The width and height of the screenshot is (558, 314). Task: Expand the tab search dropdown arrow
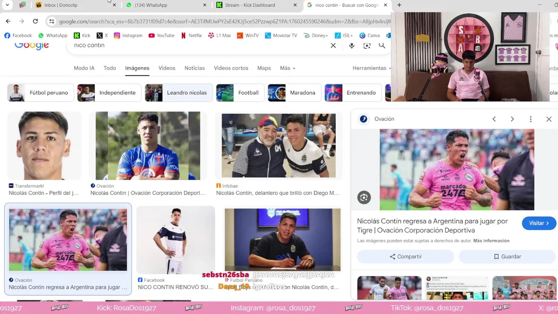click(x=7, y=5)
